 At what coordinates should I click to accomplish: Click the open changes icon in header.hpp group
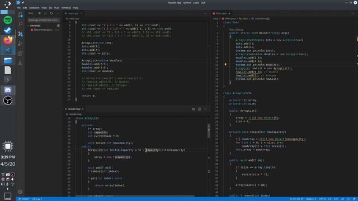(x=194, y=109)
